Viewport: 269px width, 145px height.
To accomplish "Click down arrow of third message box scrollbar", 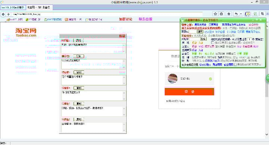I will point(124,83).
